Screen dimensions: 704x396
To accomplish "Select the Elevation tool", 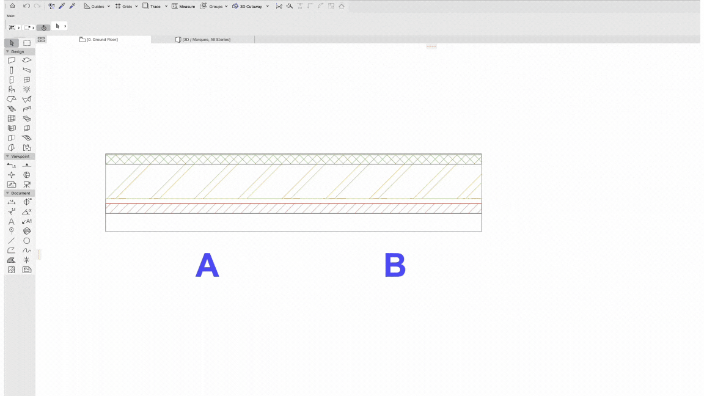I will pyautogui.click(x=27, y=165).
